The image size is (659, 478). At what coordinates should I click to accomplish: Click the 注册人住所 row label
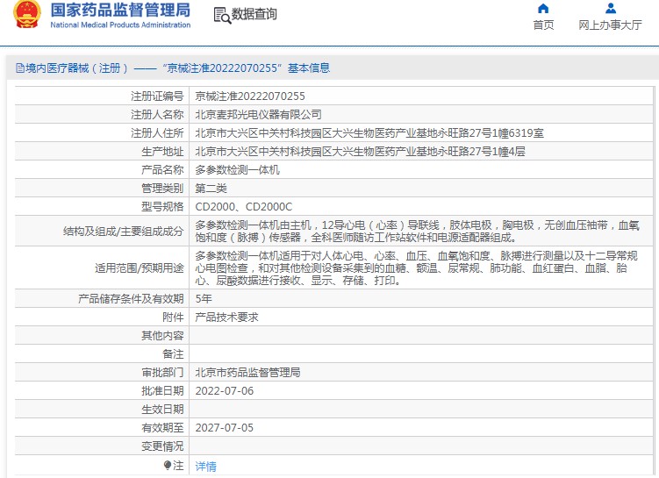click(x=157, y=133)
